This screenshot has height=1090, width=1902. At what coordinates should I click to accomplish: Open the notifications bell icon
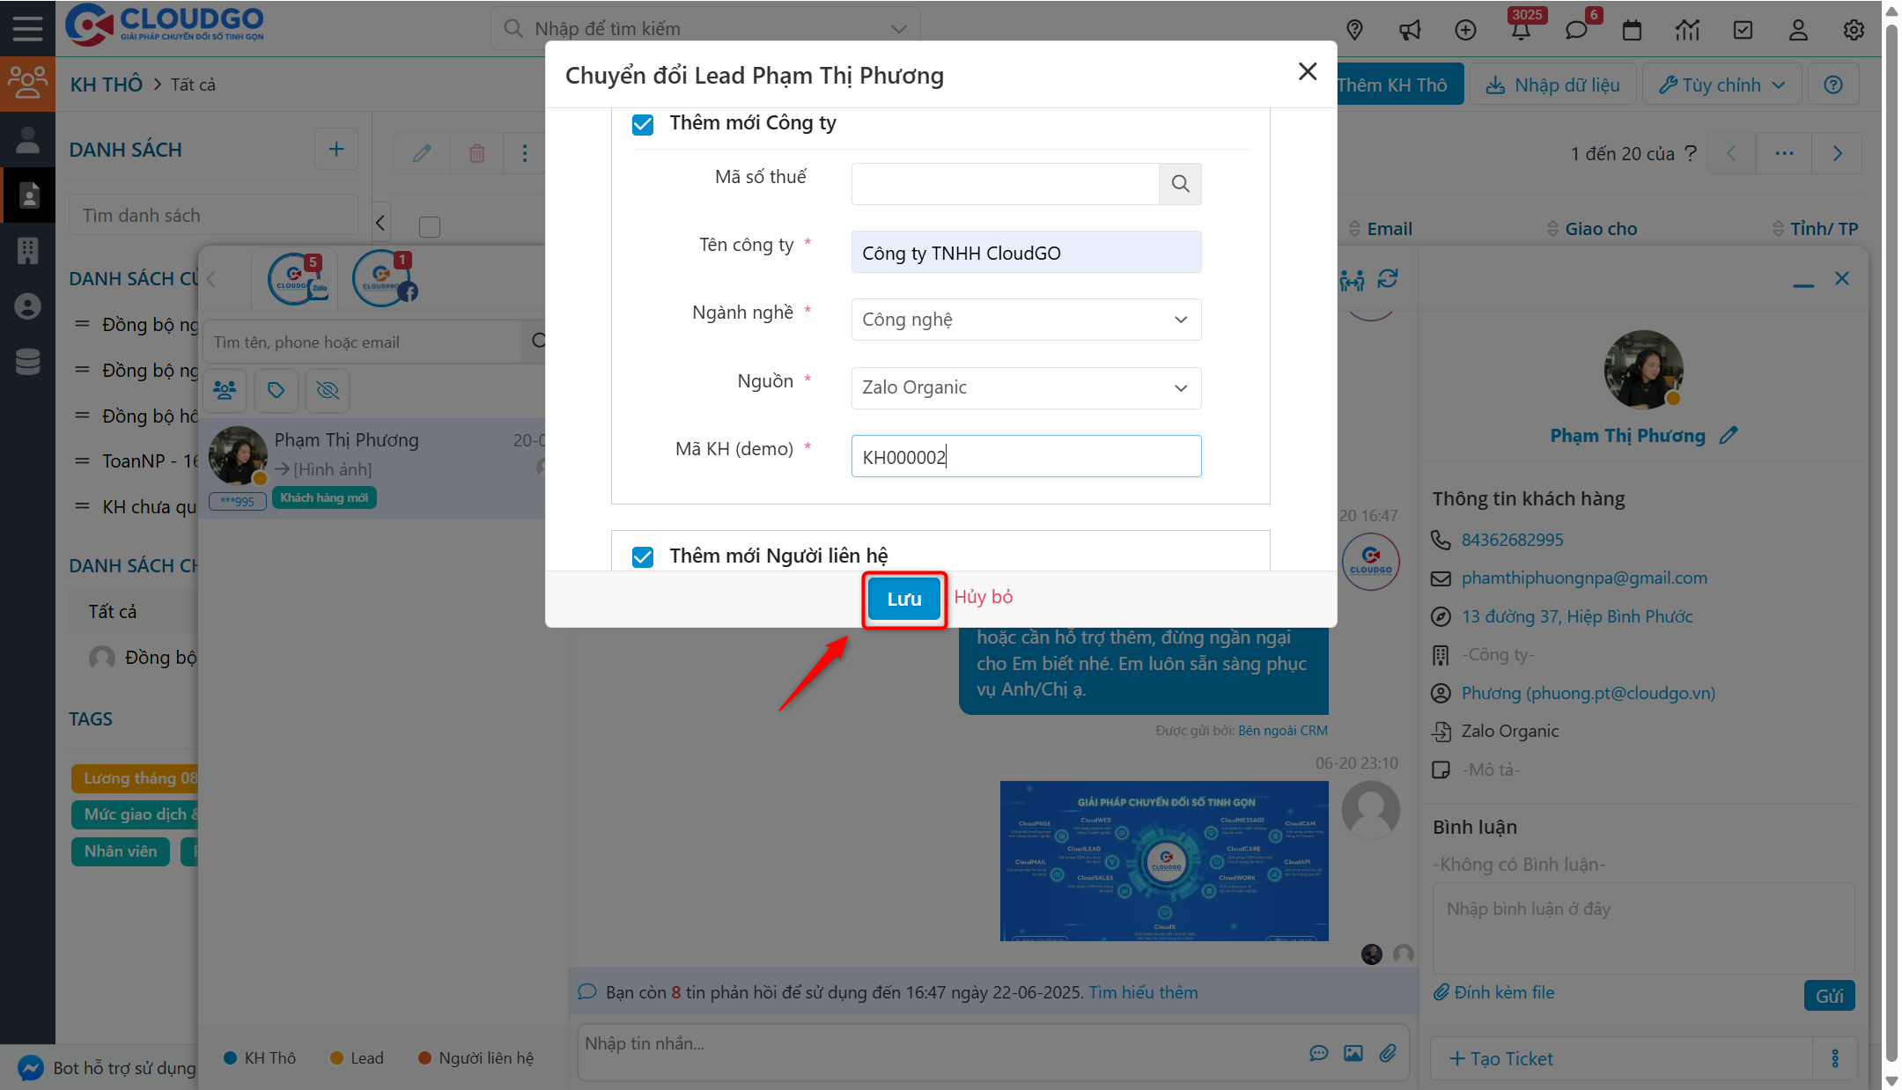[x=1521, y=31]
